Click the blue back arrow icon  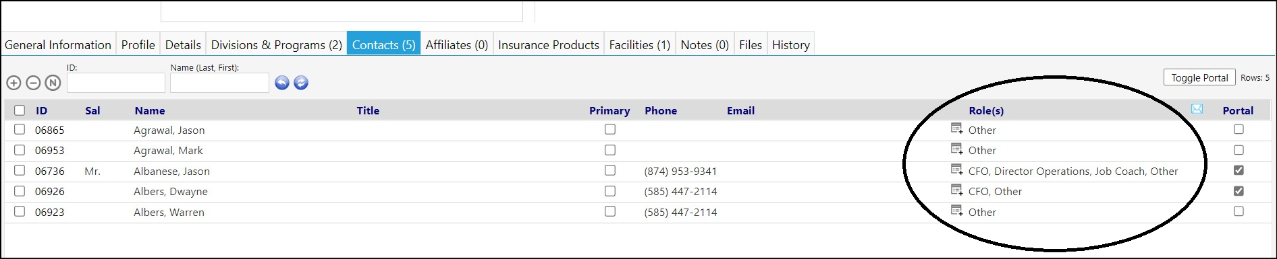(x=282, y=83)
